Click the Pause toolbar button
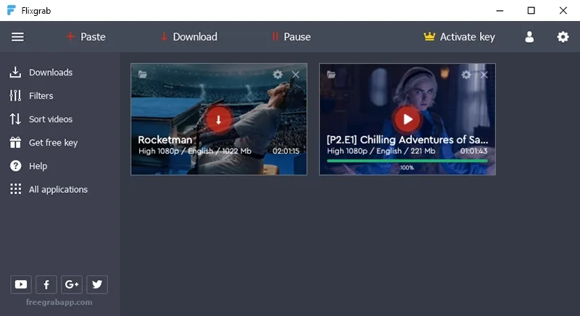The height and width of the screenshot is (316, 580). [x=291, y=37]
